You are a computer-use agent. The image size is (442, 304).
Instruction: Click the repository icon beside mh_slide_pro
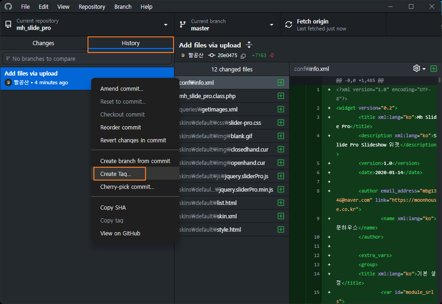(x=8, y=24)
